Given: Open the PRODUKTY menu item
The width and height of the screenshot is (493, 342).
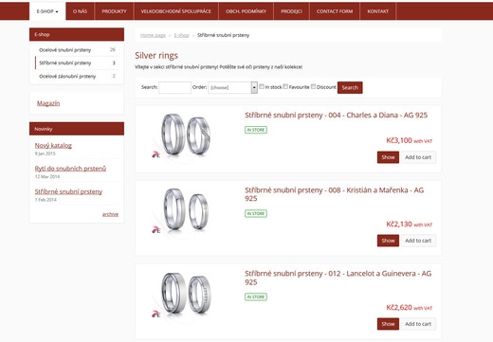Looking at the screenshot, I should tap(114, 11).
